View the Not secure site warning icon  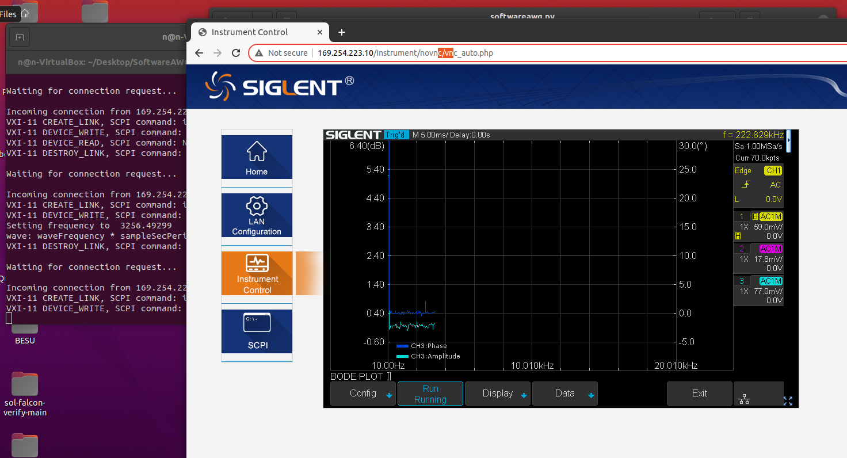tap(258, 53)
